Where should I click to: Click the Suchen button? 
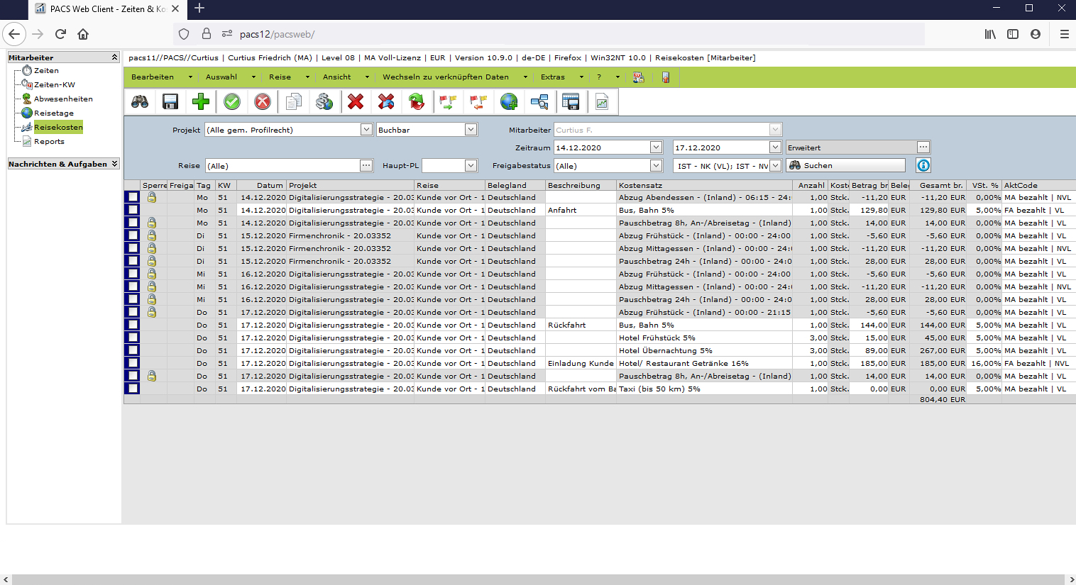pyautogui.click(x=845, y=165)
